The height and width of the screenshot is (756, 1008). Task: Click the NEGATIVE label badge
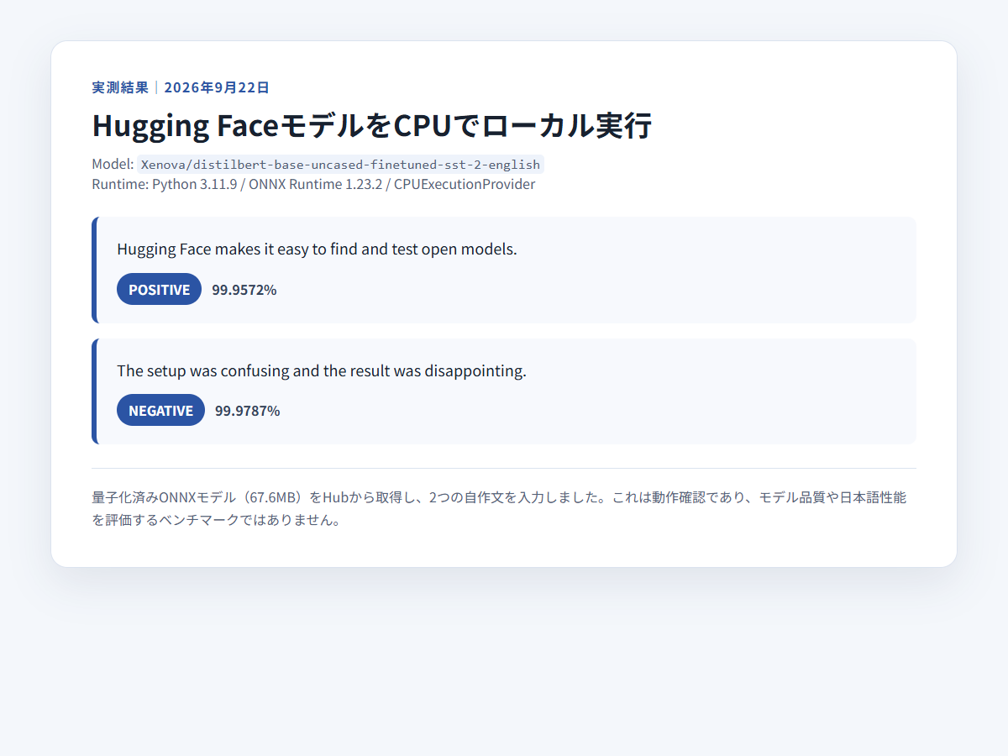pyautogui.click(x=160, y=410)
